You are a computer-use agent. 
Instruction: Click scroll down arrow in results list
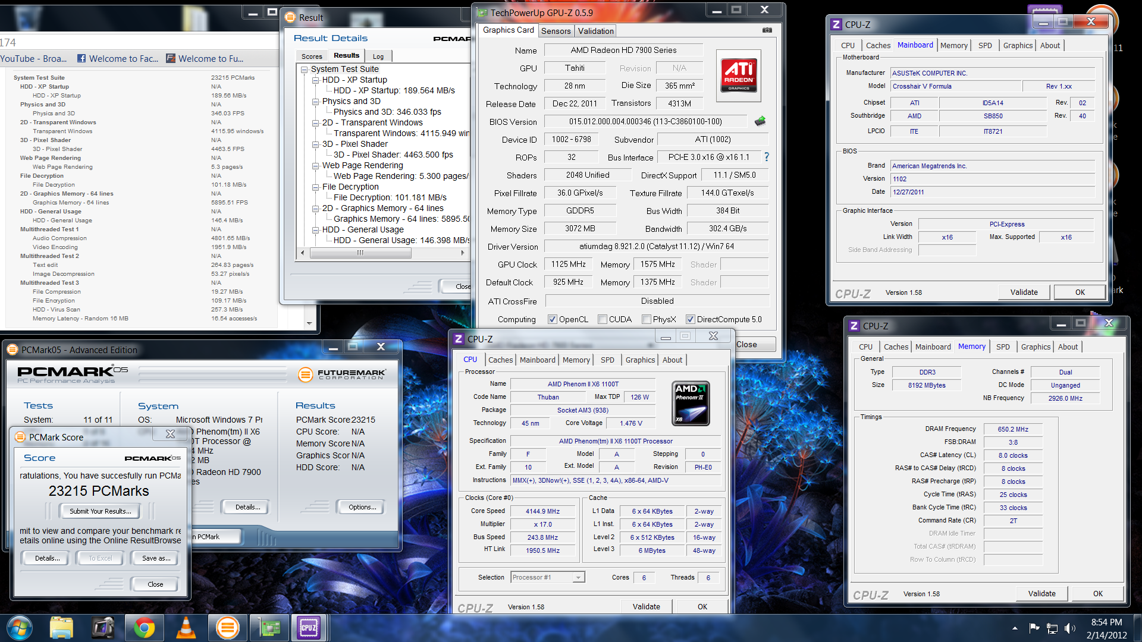[309, 323]
